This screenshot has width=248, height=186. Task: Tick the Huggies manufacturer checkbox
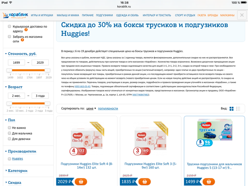[9, 159]
